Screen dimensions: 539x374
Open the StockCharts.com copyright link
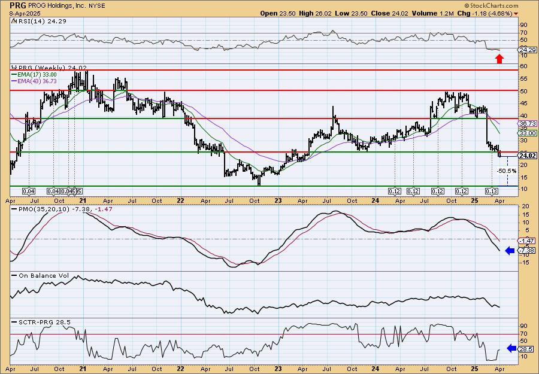pyautogui.click(x=491, y=5)
